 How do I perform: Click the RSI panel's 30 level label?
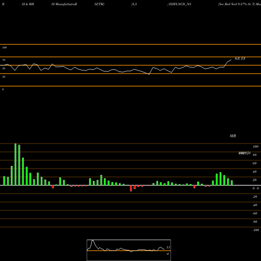point(4,77)
